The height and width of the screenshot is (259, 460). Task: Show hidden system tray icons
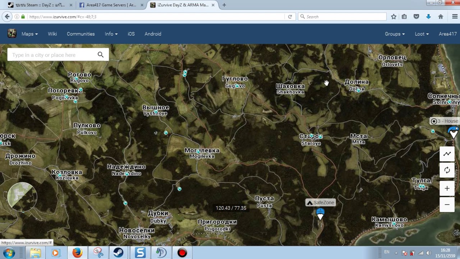click(x=396, y=253)
